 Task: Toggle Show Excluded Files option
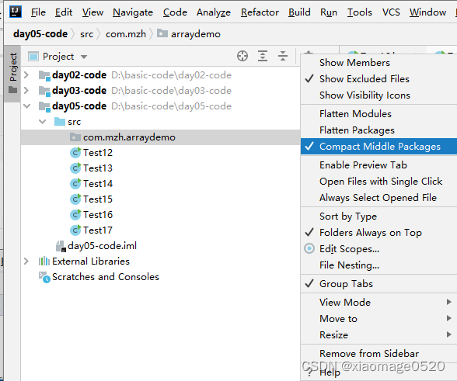click(x=379, y=79)
